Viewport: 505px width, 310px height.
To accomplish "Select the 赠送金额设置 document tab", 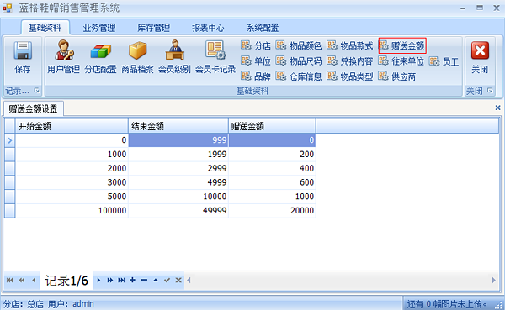I will tap(33, 108).
